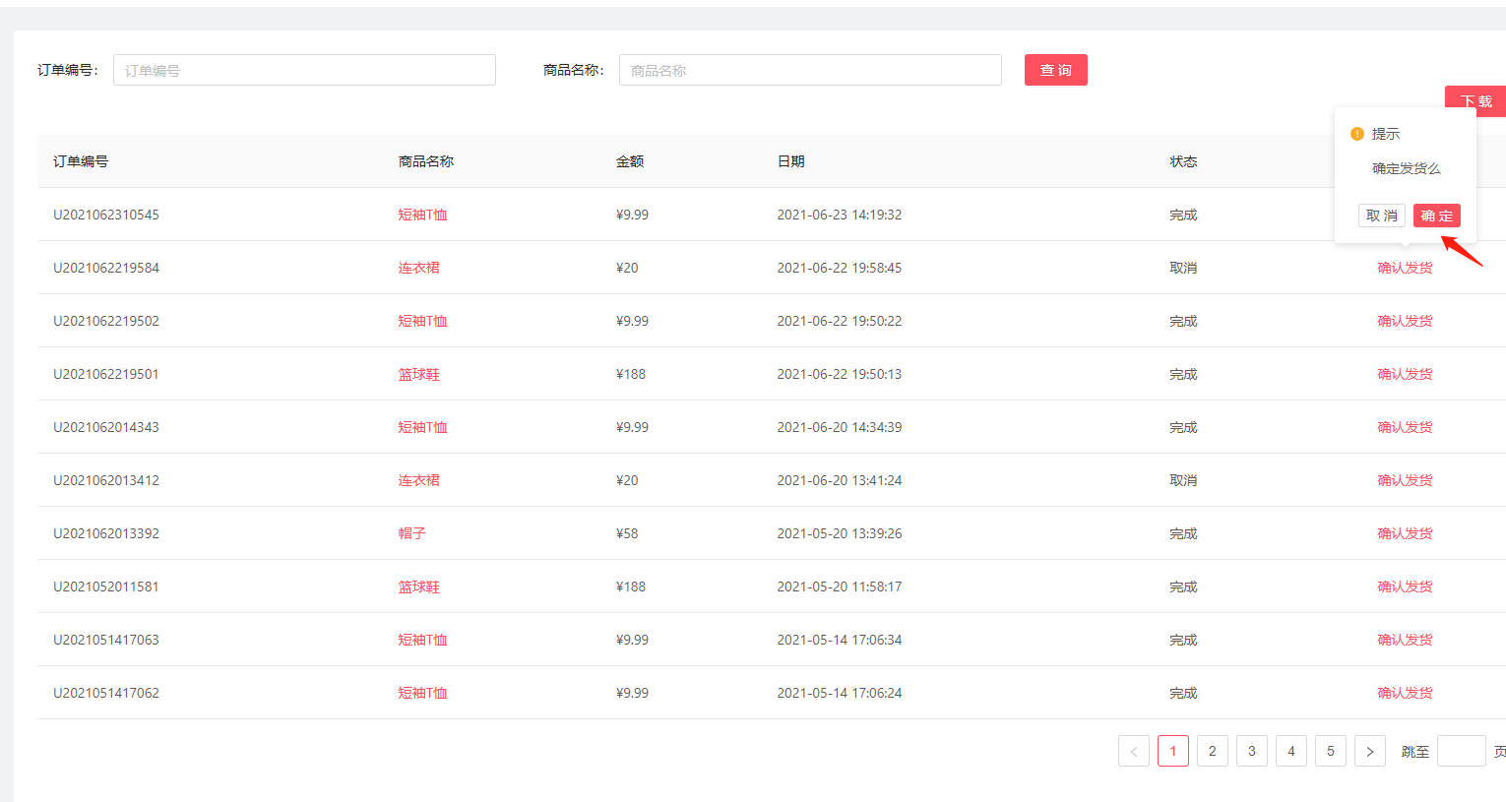Click the 金额 column header
The height and width of the screenshot is (802, 1506).
click(x=630, y=161)
